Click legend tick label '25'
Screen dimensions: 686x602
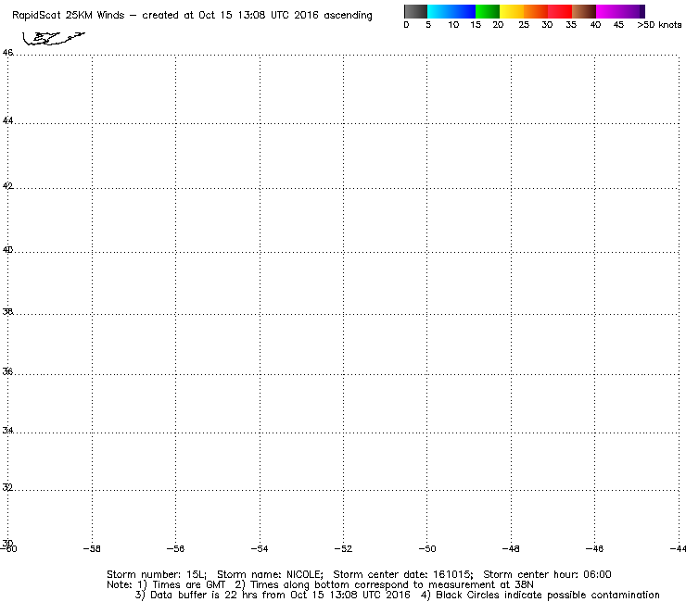(x=524, y=25)
